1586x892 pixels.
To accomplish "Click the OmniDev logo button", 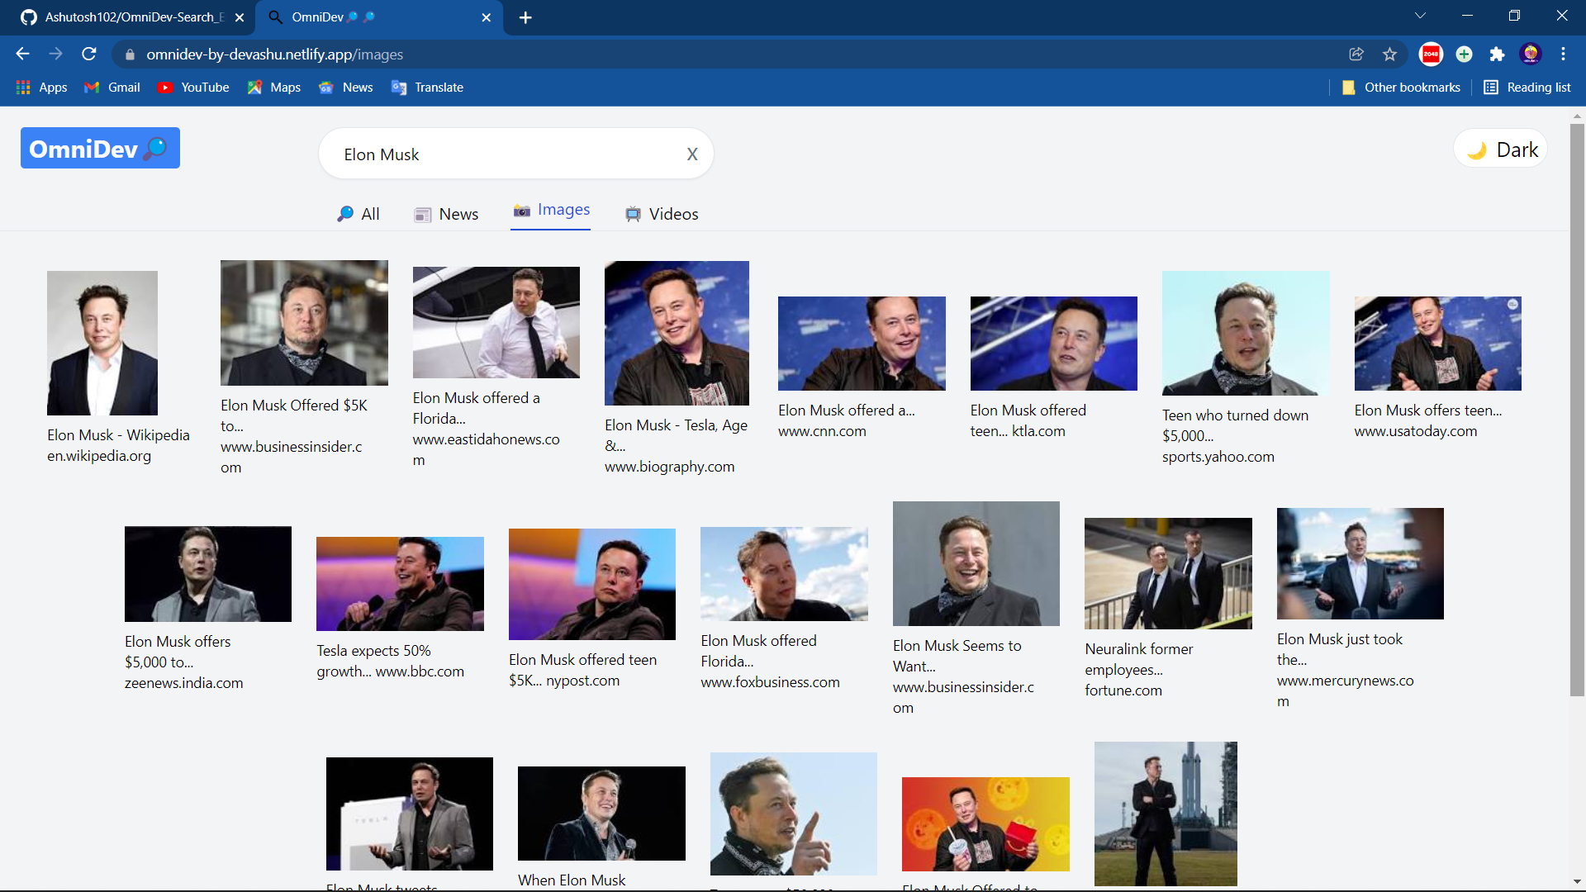I will (100, 149).
